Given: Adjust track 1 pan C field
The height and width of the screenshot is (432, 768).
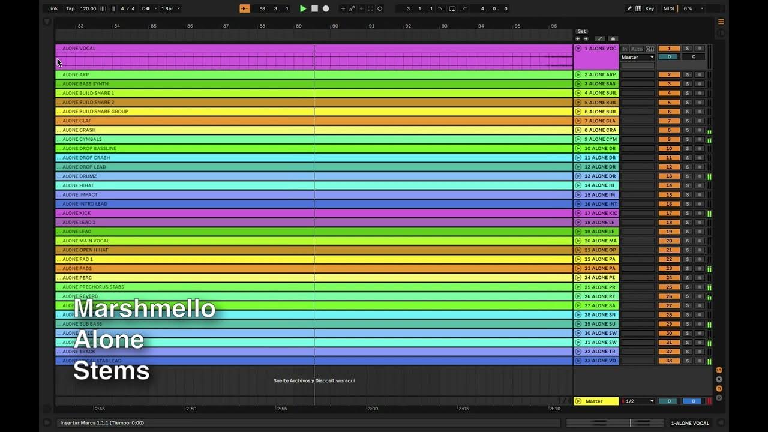Looking at the screenshot, I should pos(694,57).
